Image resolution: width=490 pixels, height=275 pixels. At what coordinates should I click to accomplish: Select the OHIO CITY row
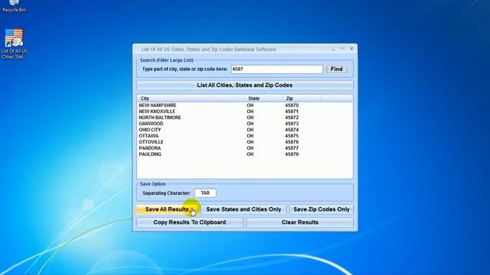(x=245, y=130)
